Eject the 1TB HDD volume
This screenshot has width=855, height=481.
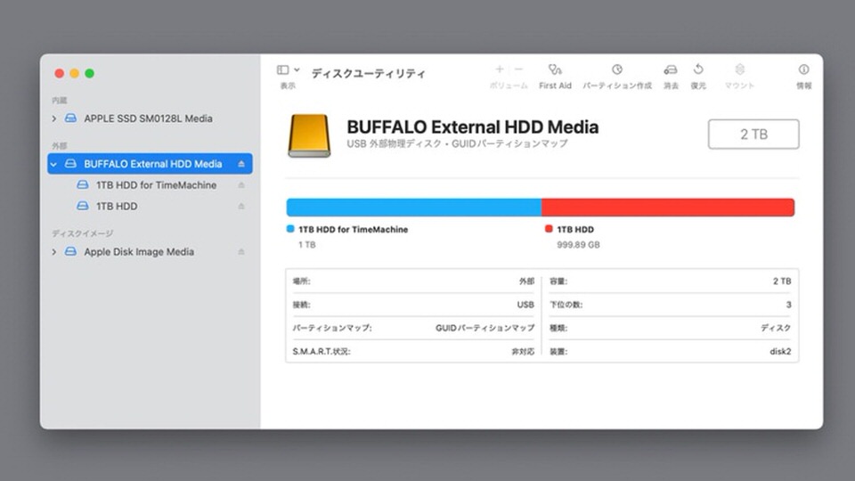click(241, 206)
